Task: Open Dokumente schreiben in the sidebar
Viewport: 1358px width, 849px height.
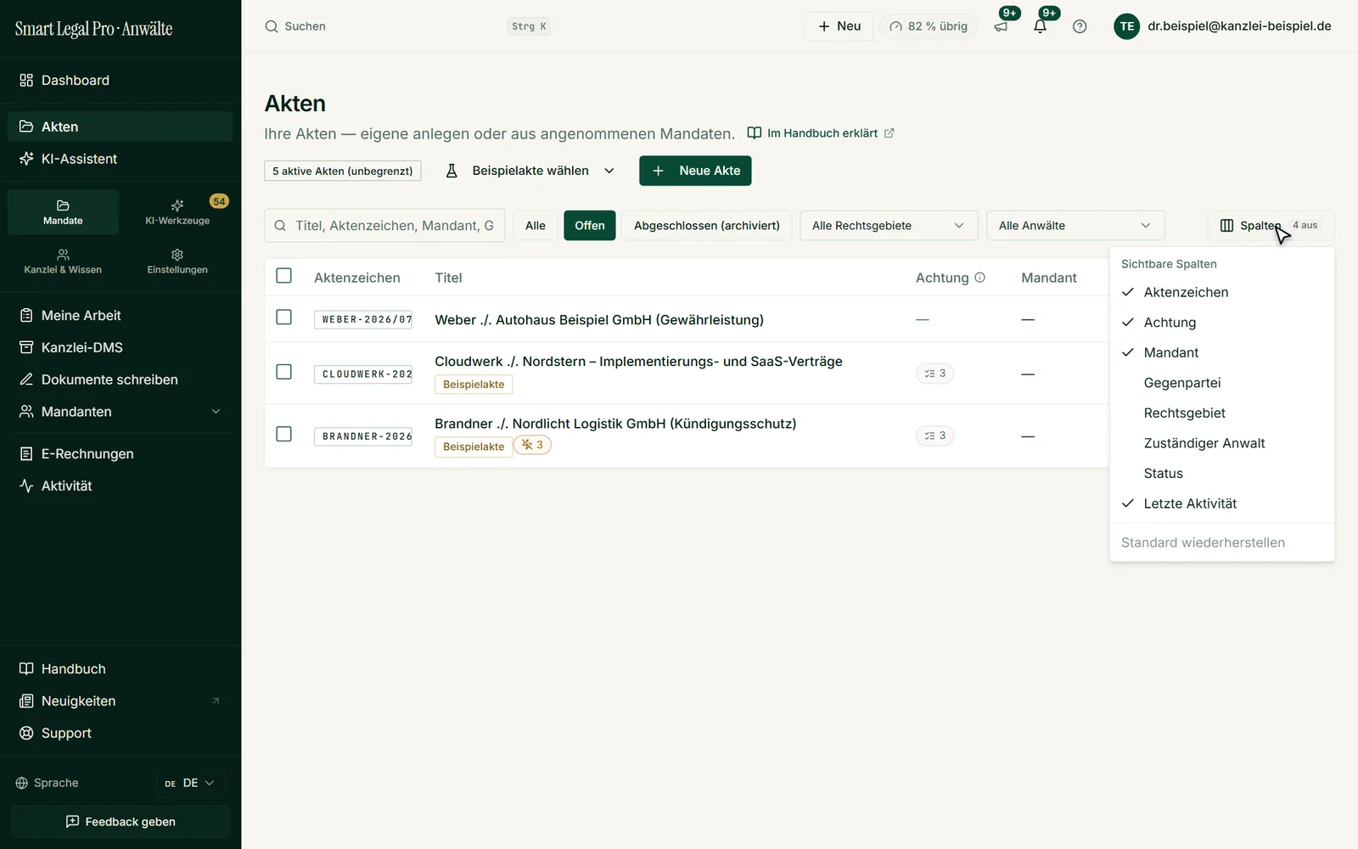Action: (x=121, y=380)
